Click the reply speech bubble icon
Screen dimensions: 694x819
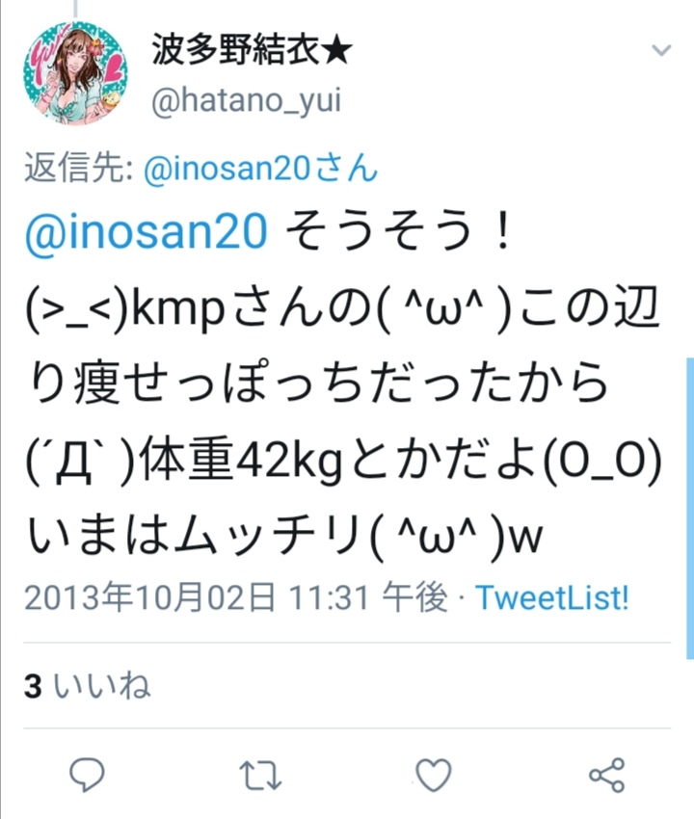point(88,774)
